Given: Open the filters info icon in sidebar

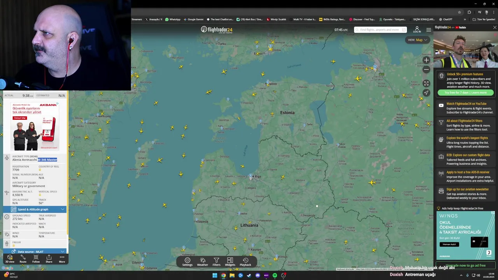Looking at the screenshot, I should coord(441,122).
